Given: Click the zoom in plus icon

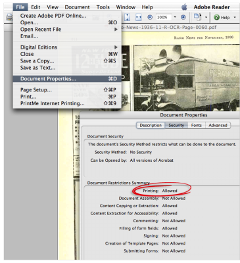Looking at the screenshot, I should click(x=183, y=17).
